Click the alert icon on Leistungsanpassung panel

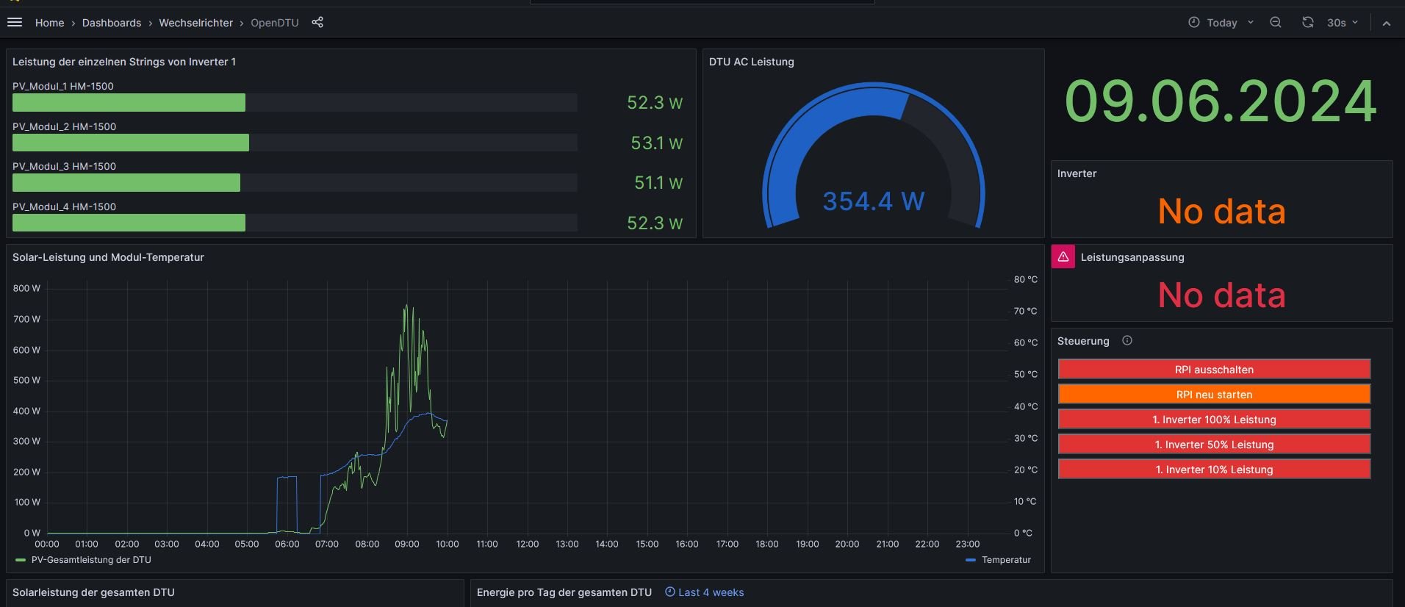pyautogui.click(x=1063, y=256)
